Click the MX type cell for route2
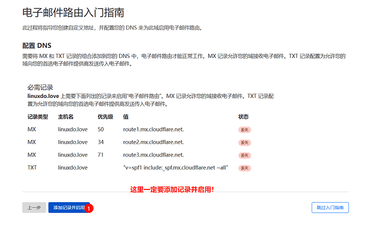This screenshot has width=367, height=241. (32, 142)
